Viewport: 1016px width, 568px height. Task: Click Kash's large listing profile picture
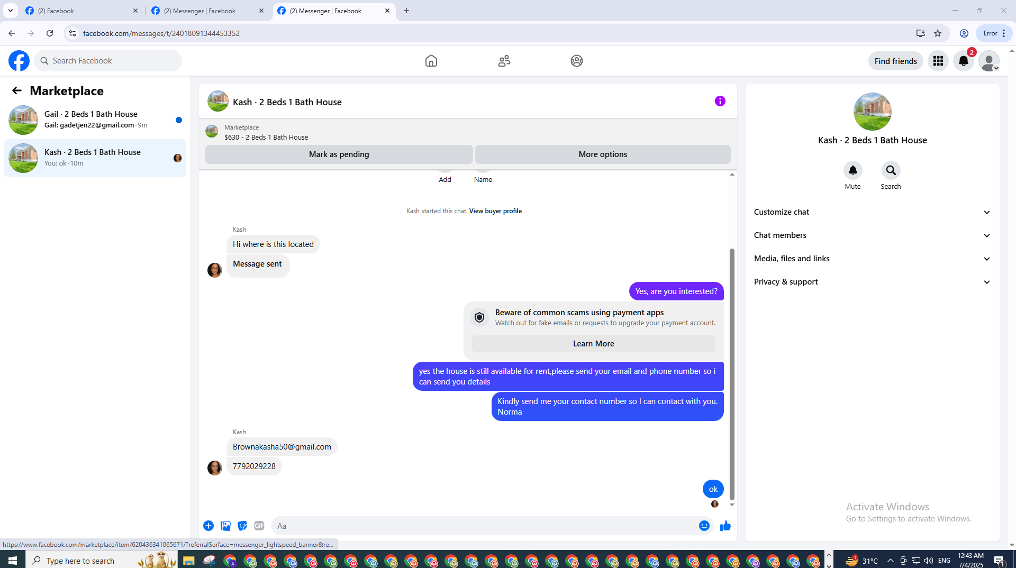point(872,112)
